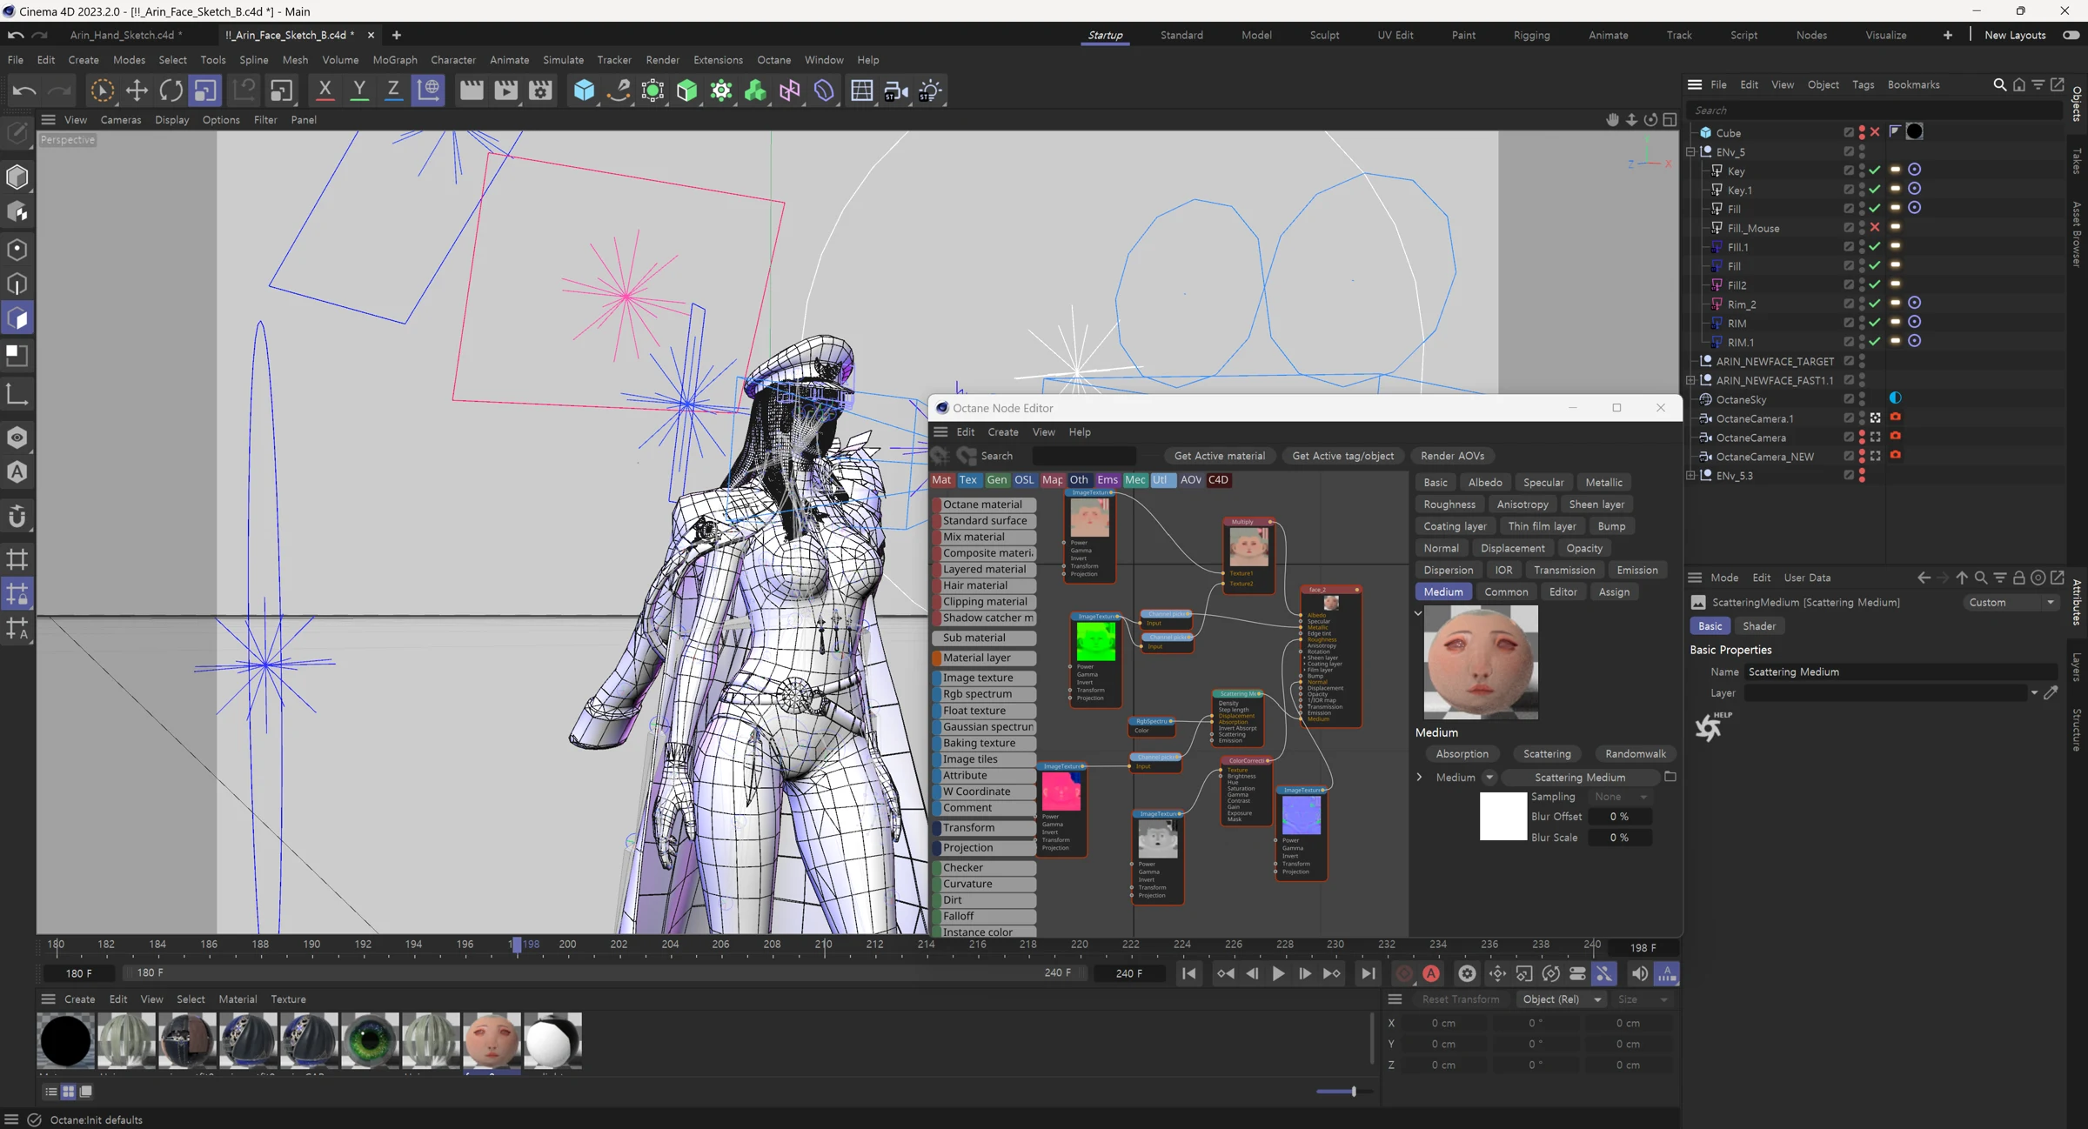Click the material preview size slider
2088x1129 pixels.
click(x=1344, y=1091)
